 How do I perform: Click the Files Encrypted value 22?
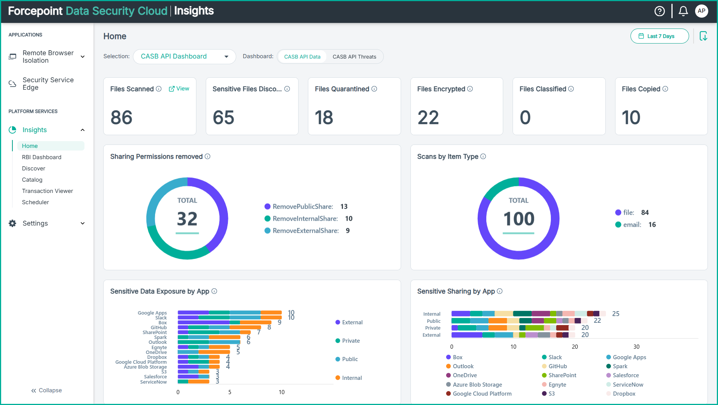click(428, 117)
